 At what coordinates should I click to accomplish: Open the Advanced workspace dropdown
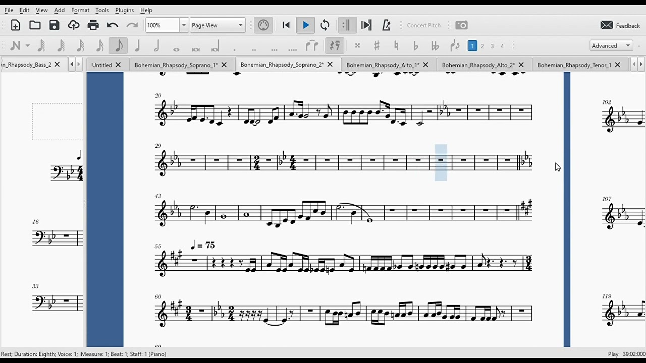point(612,45)
